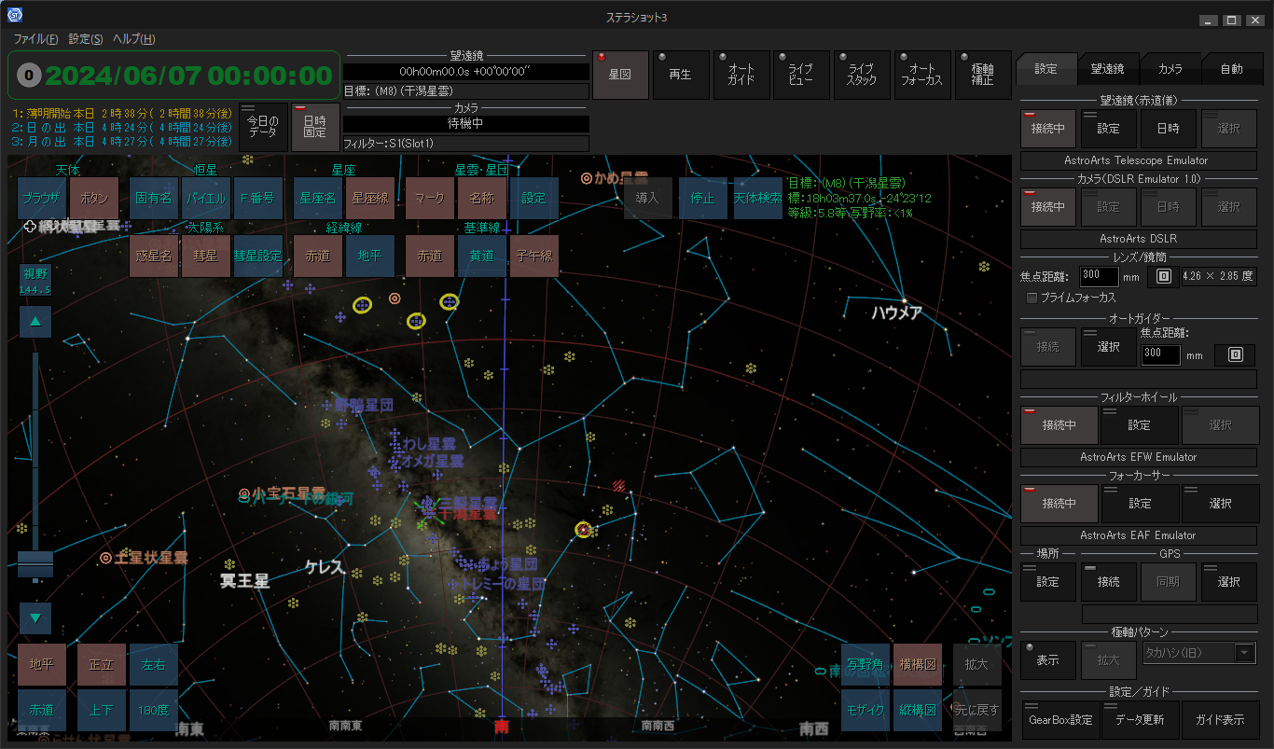Viewport: 1274px width, 749px height.
Task: Open 今日のデータ
Action: click(x=263, y=127)
